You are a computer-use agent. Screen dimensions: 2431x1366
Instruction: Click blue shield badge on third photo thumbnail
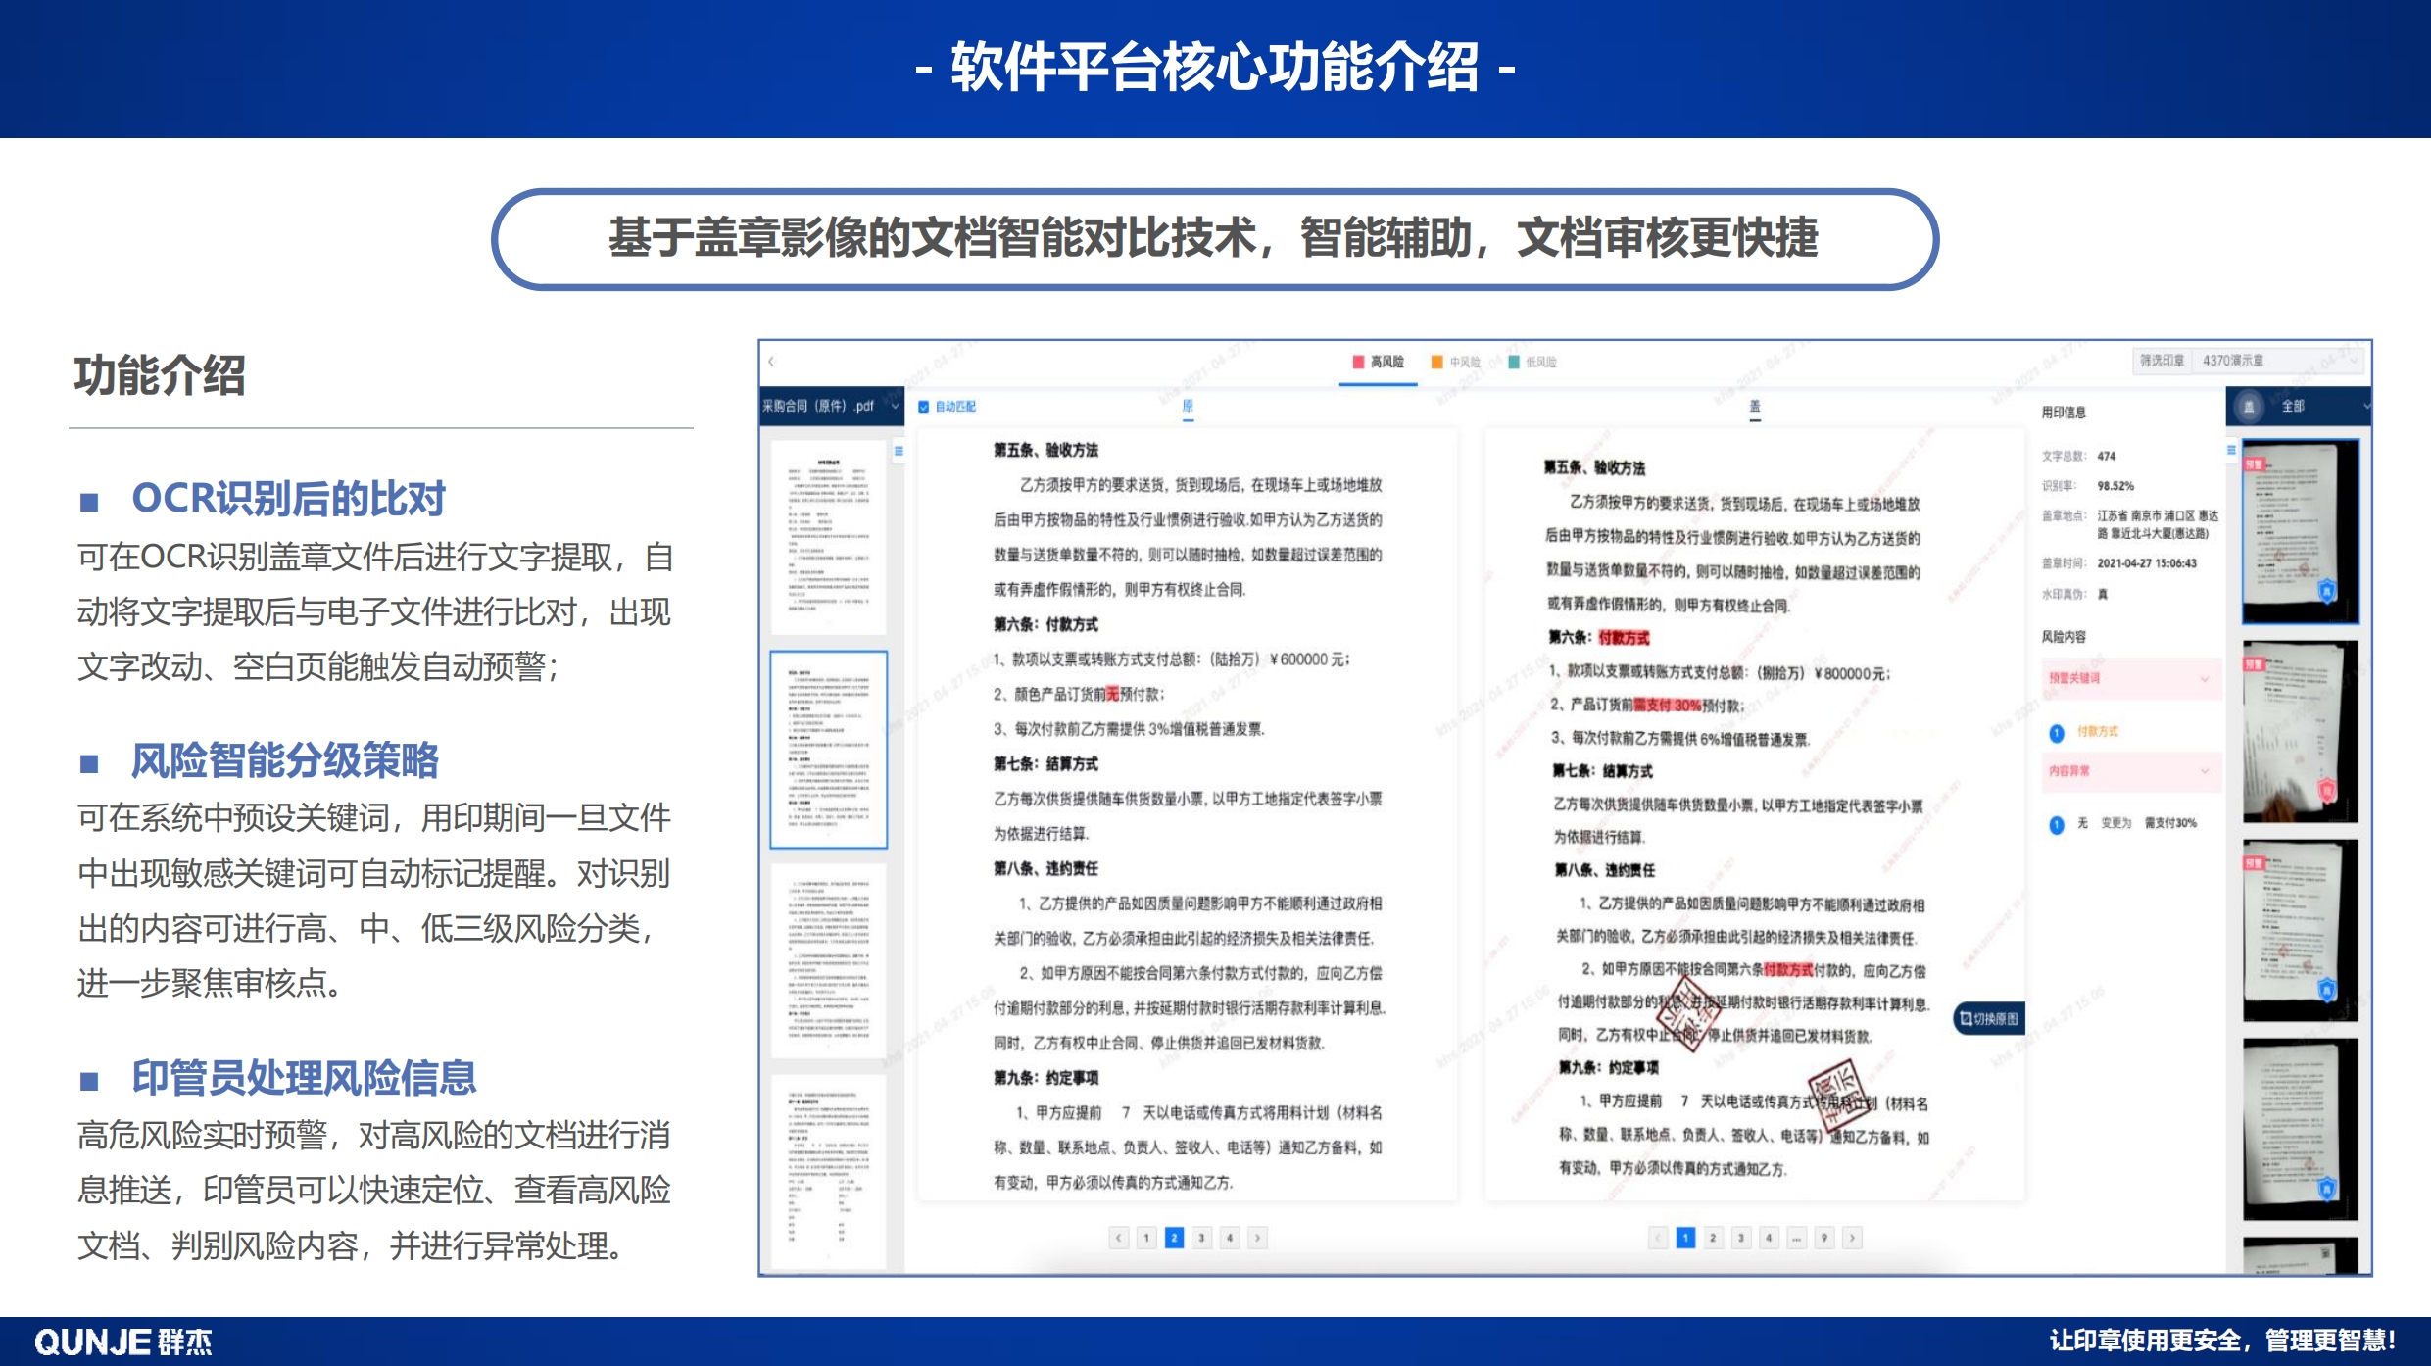2327,989
